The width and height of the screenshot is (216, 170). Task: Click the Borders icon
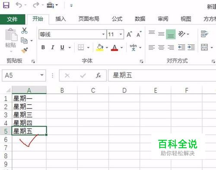click(x=81, y=47)
